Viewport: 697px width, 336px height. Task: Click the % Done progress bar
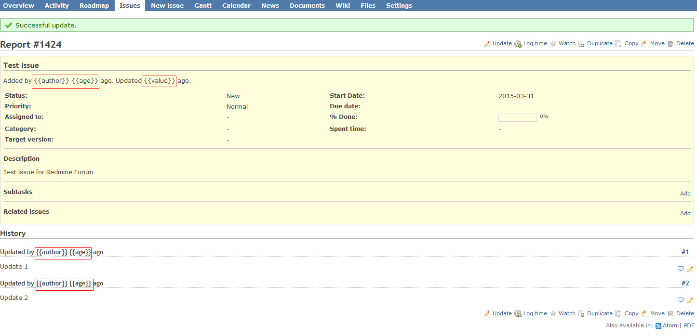click(517, 117)
